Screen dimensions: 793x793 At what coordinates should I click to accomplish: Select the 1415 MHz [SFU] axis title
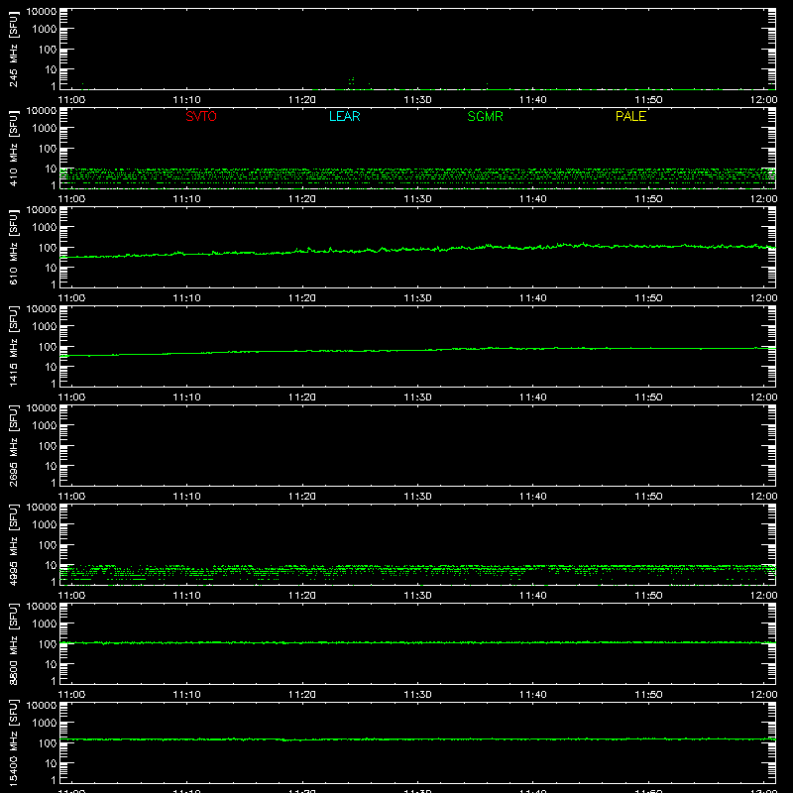(13, 346)
